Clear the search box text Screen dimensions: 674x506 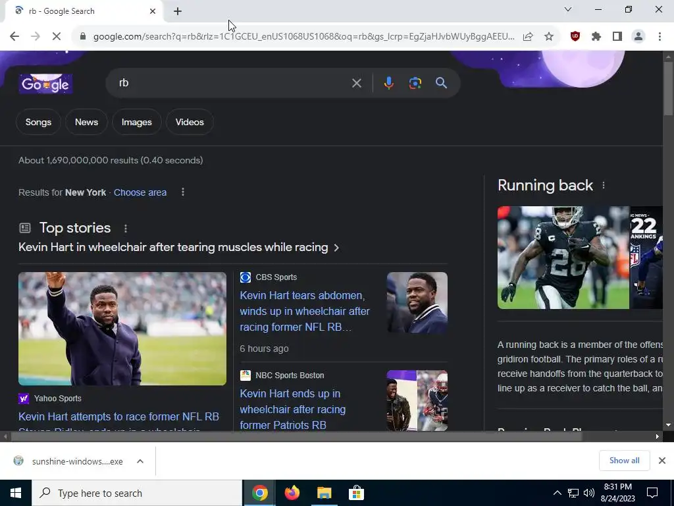coord(356,83)
